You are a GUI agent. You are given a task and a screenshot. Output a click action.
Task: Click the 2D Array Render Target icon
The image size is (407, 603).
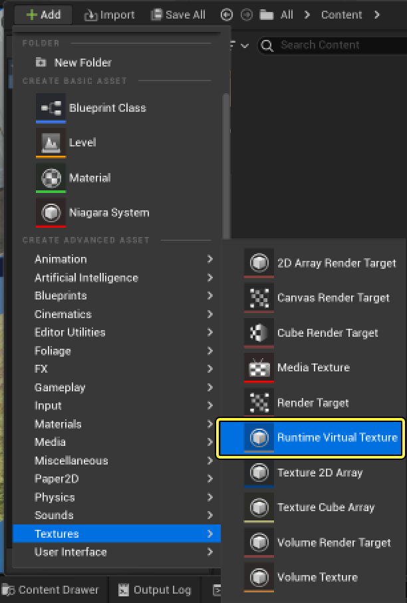259,263
